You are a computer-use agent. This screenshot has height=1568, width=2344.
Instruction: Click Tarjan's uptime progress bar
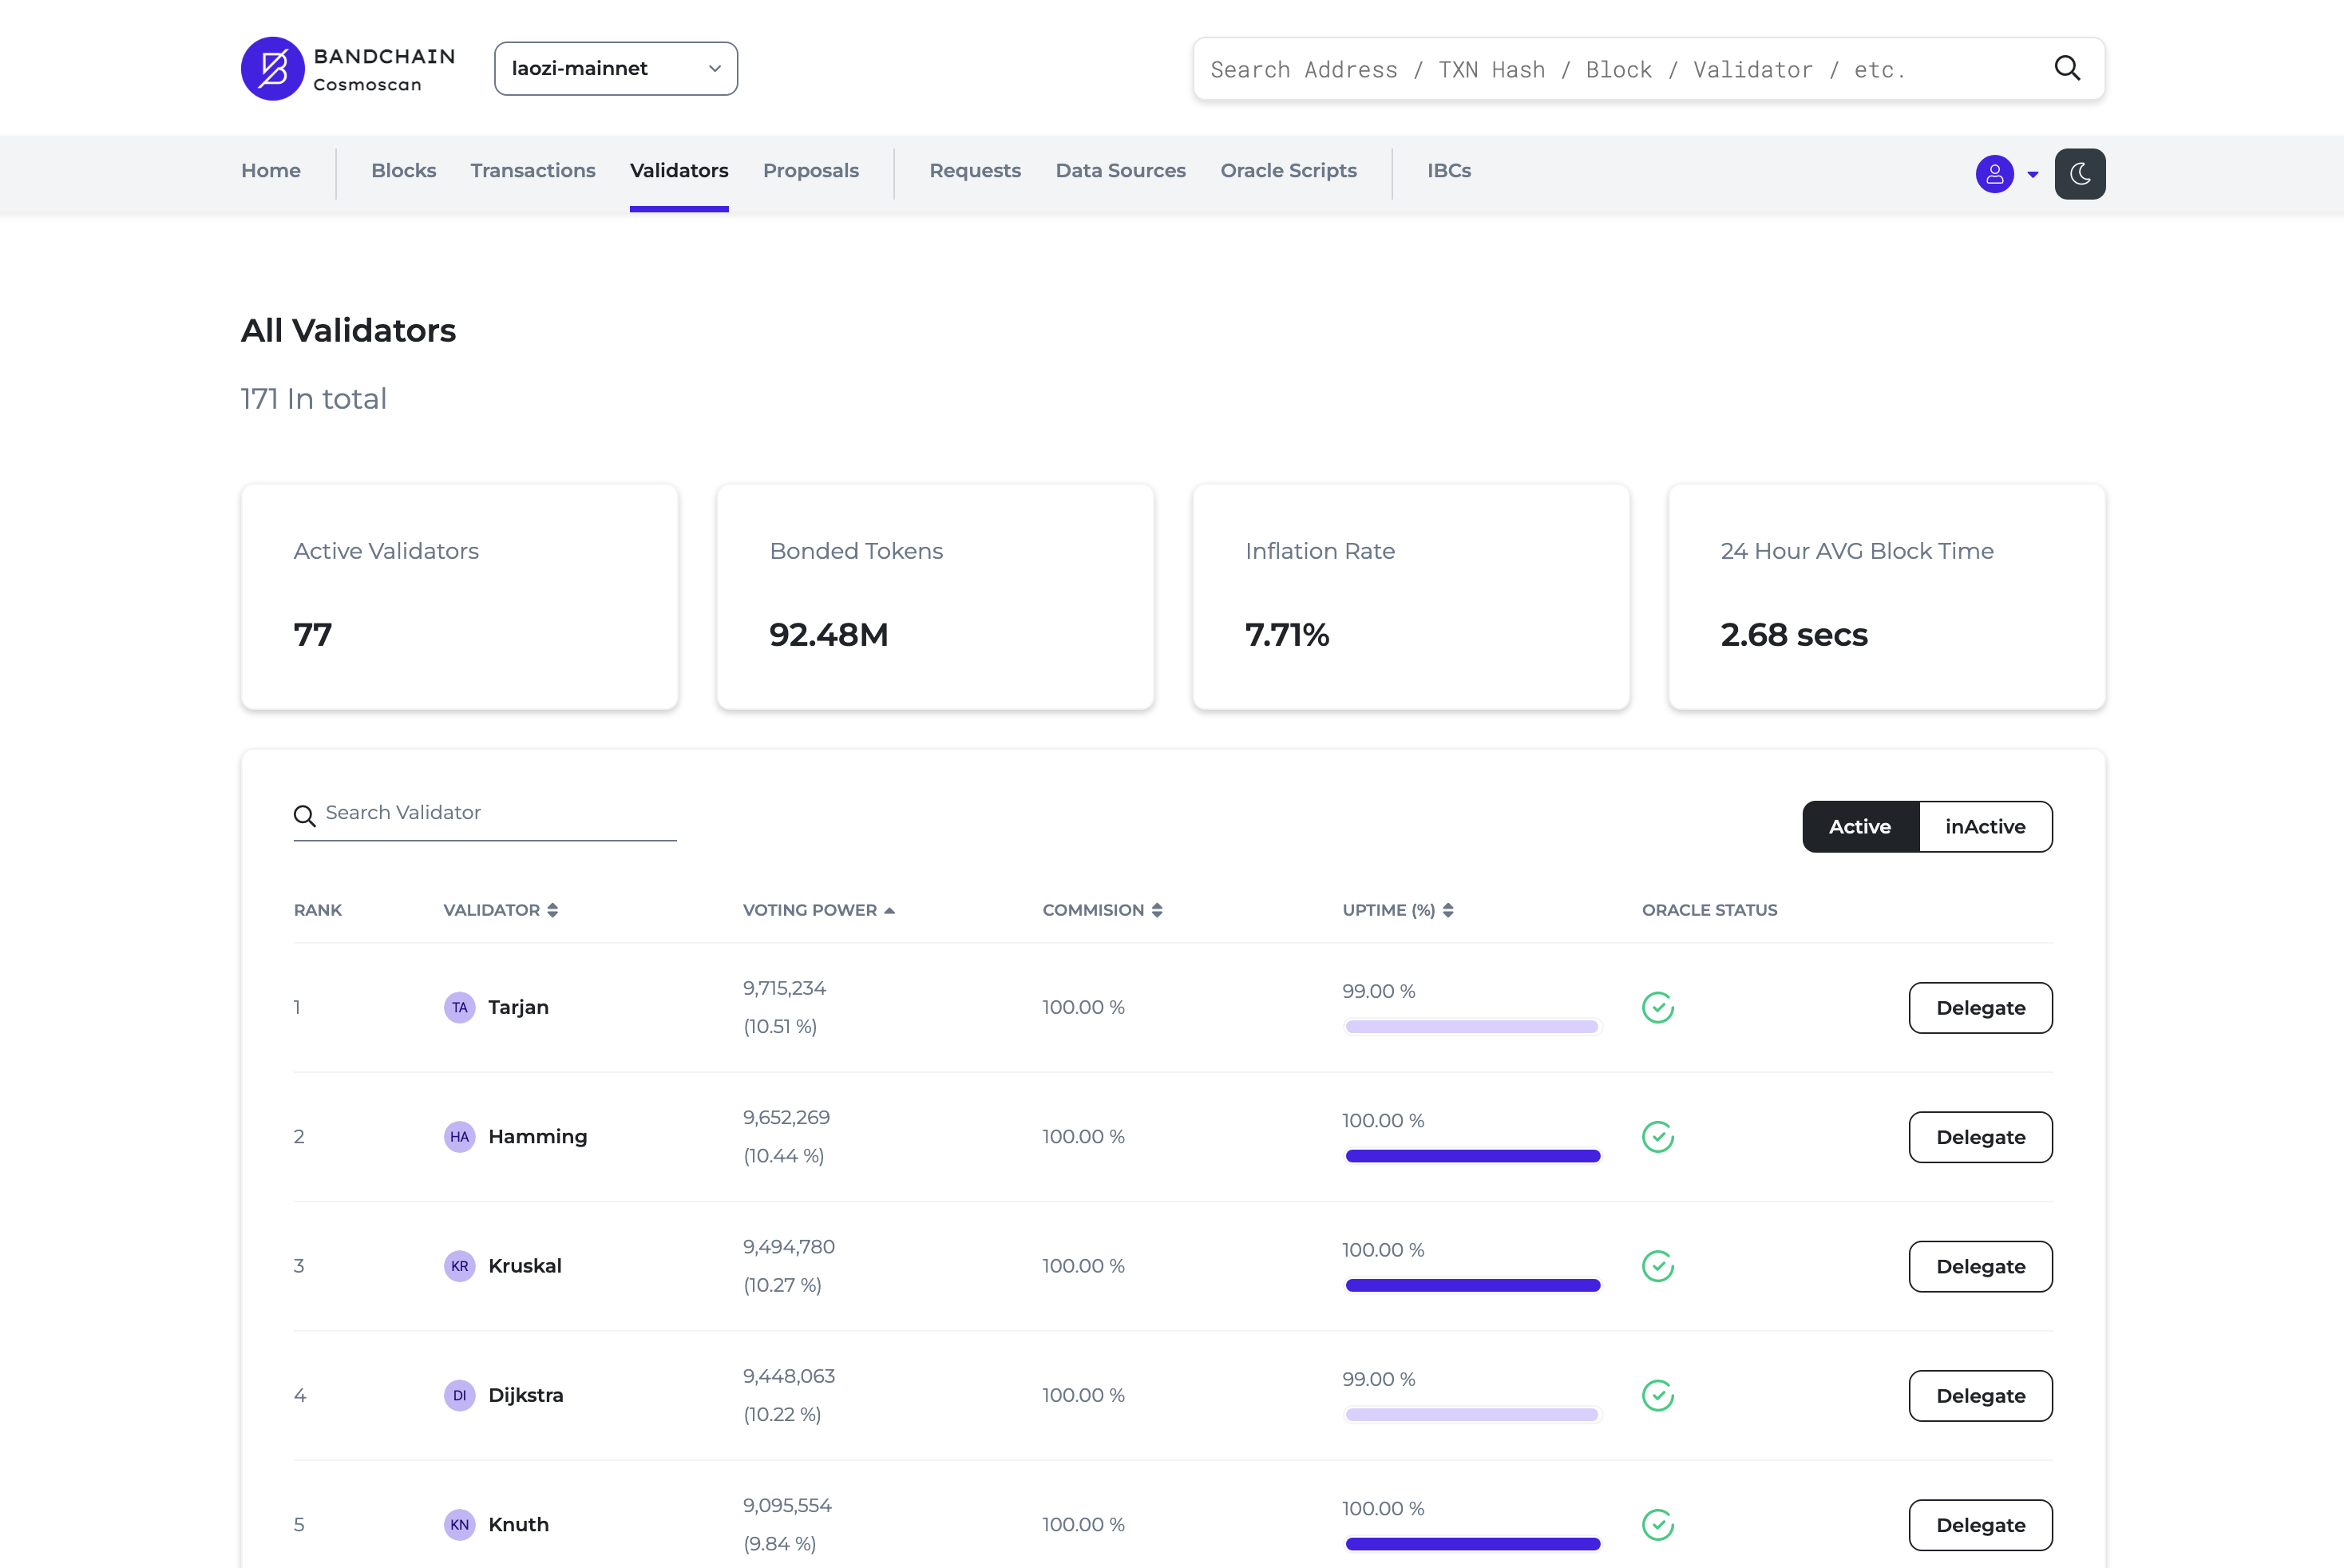click(x=1472, y=1027)
